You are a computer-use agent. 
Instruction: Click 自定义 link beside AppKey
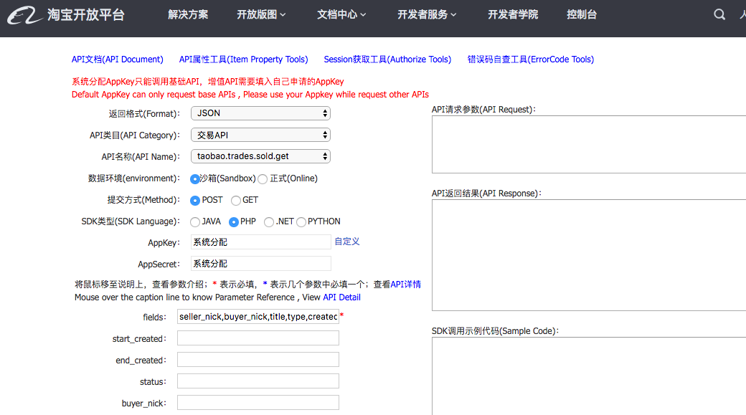(x=347, y=242)
